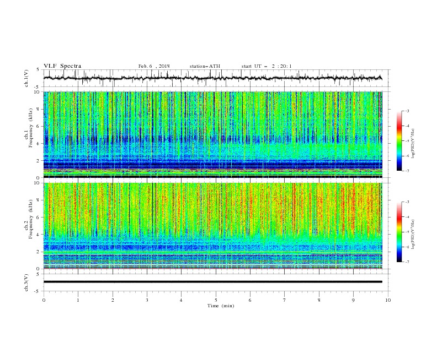The image size is (437, 337).
Task: Click the "9" tick on the time axis
Action: click(353, 300)
